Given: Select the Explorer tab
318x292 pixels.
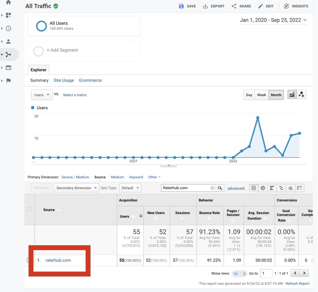Looking at the screenshot, I should point(39,70).
